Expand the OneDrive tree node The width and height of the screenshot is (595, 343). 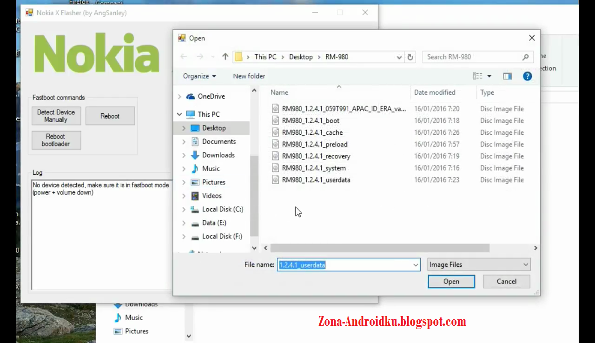[179, 97]
